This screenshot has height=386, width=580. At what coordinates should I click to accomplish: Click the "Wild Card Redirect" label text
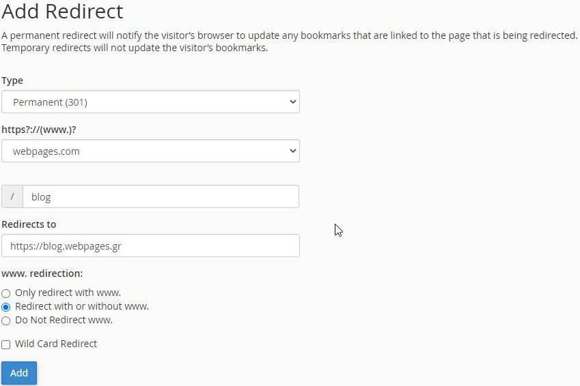pyautogui.click(x=56, y=344)
